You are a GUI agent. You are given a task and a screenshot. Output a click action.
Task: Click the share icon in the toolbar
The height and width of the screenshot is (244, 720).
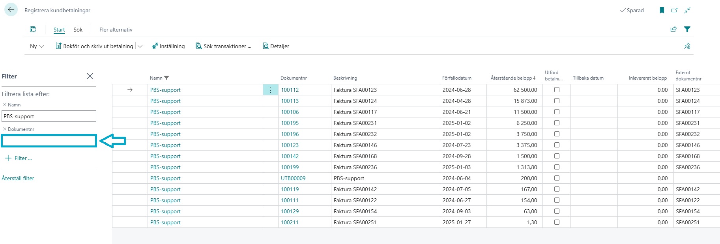coord(673,29)
